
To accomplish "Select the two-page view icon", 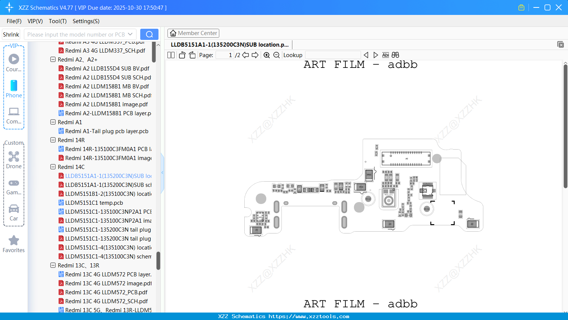I will pos(171,55).
